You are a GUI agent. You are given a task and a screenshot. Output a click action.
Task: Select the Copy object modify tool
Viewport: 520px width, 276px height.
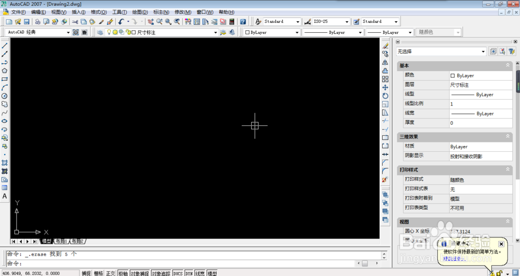[x=385, y=54]
